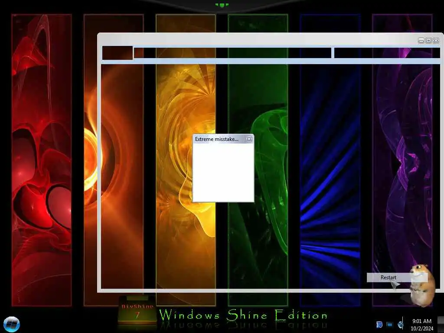The width and height of the screenshot is (444, 333).
Task: Click the navigation box left of address bar
Action: point(117,53)
